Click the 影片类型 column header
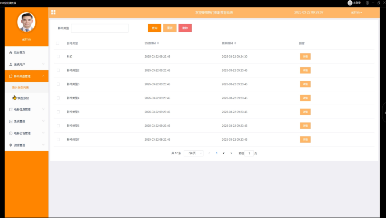The image size is (386, 218). click(x=72, y=43)
